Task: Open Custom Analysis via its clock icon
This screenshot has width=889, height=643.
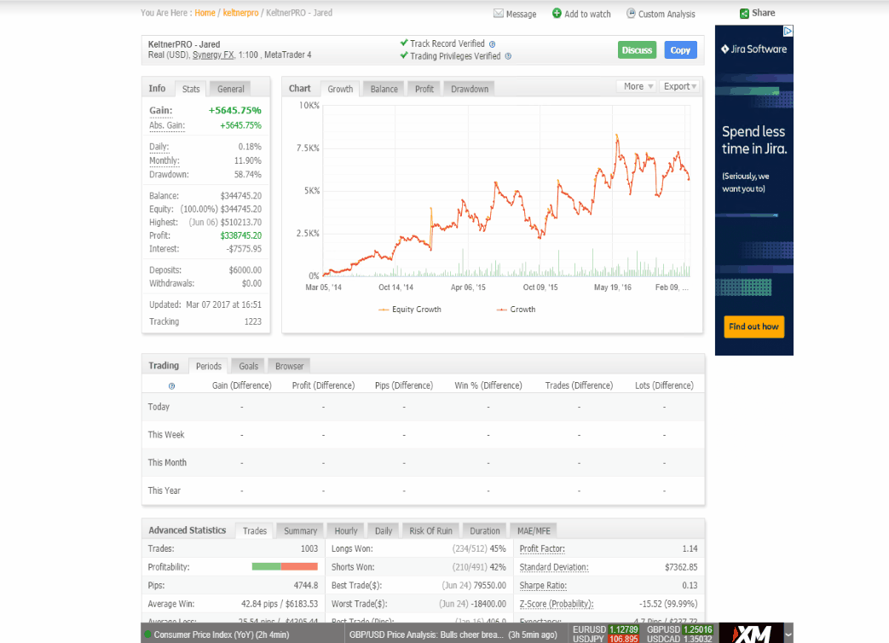Action: pos(631,14)
